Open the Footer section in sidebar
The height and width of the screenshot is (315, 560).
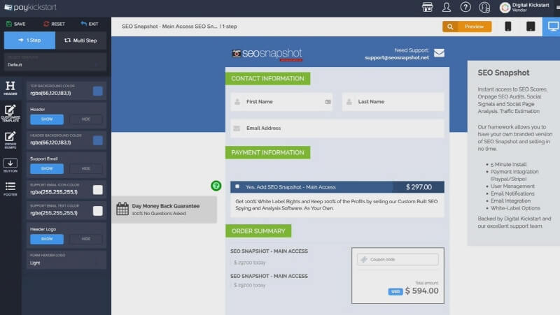(x=10, y=189)
